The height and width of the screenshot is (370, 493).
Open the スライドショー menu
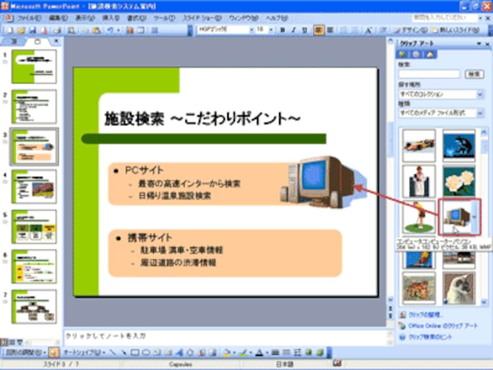(202, 18)
